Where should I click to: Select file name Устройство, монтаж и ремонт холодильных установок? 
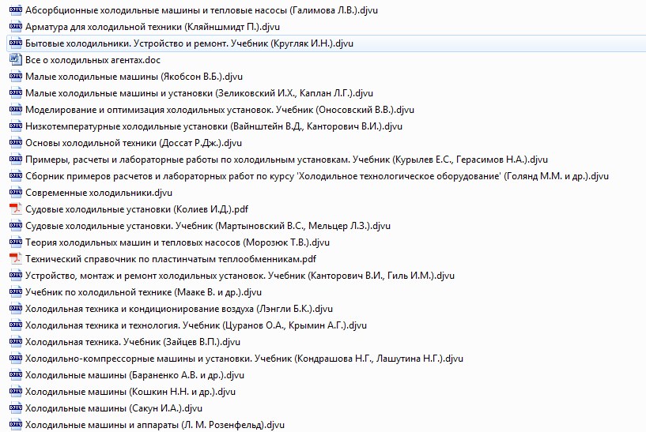240,276
